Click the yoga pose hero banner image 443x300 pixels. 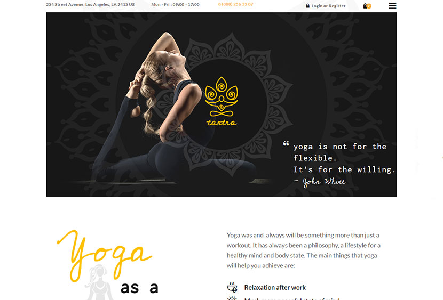click(222, 104)
